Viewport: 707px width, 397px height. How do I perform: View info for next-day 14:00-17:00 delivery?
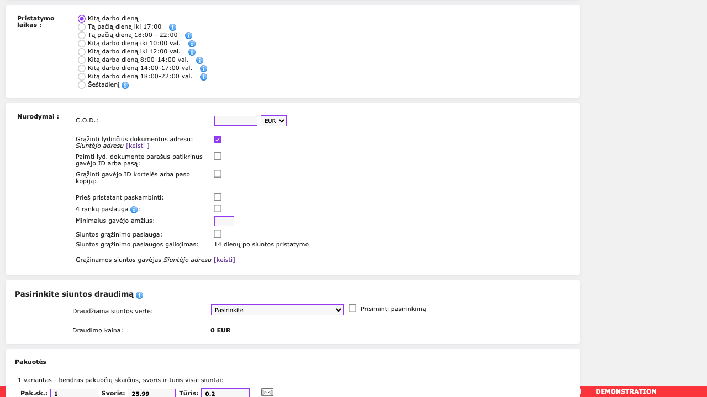(203, 68)
